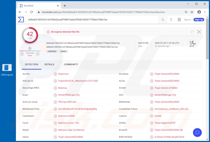The image size is (210, 142).
Task: Click A Variant Of MSIL/Kryptik.WOX result
Action: coord(169,137)
